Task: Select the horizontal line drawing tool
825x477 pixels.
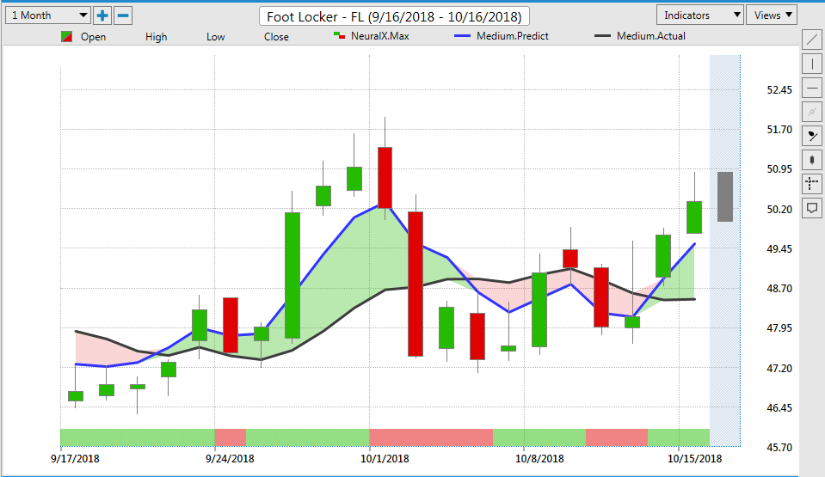Action: click(812, 88)
